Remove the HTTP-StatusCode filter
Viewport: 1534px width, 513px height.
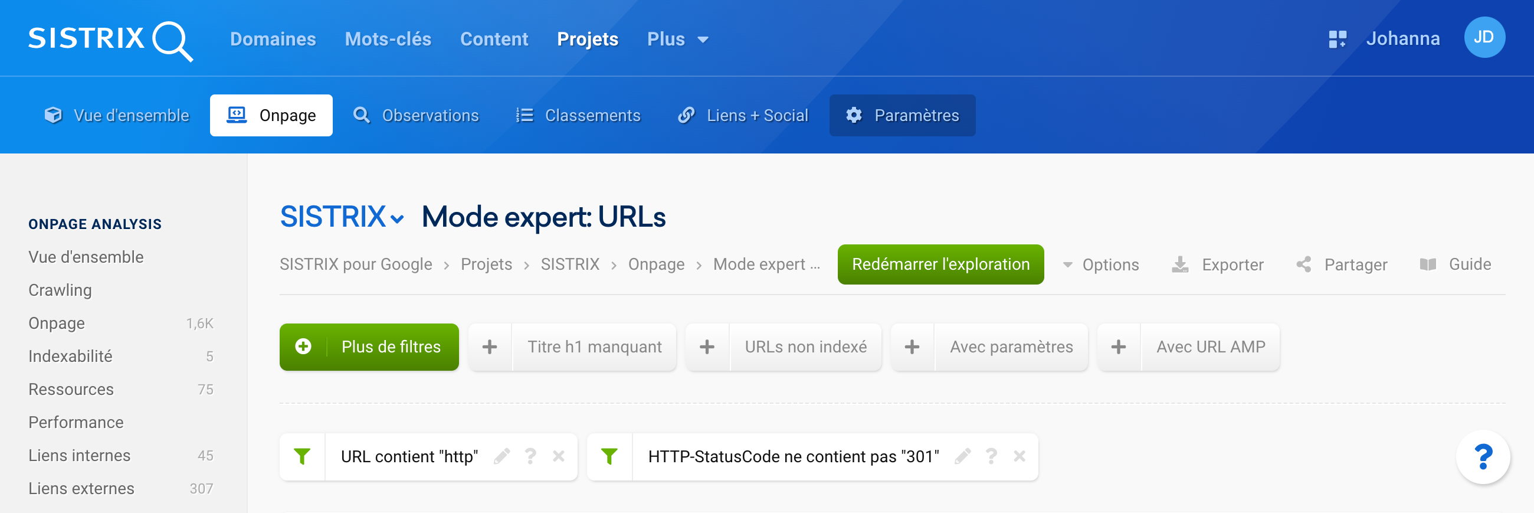click(x=1019, y=456)
